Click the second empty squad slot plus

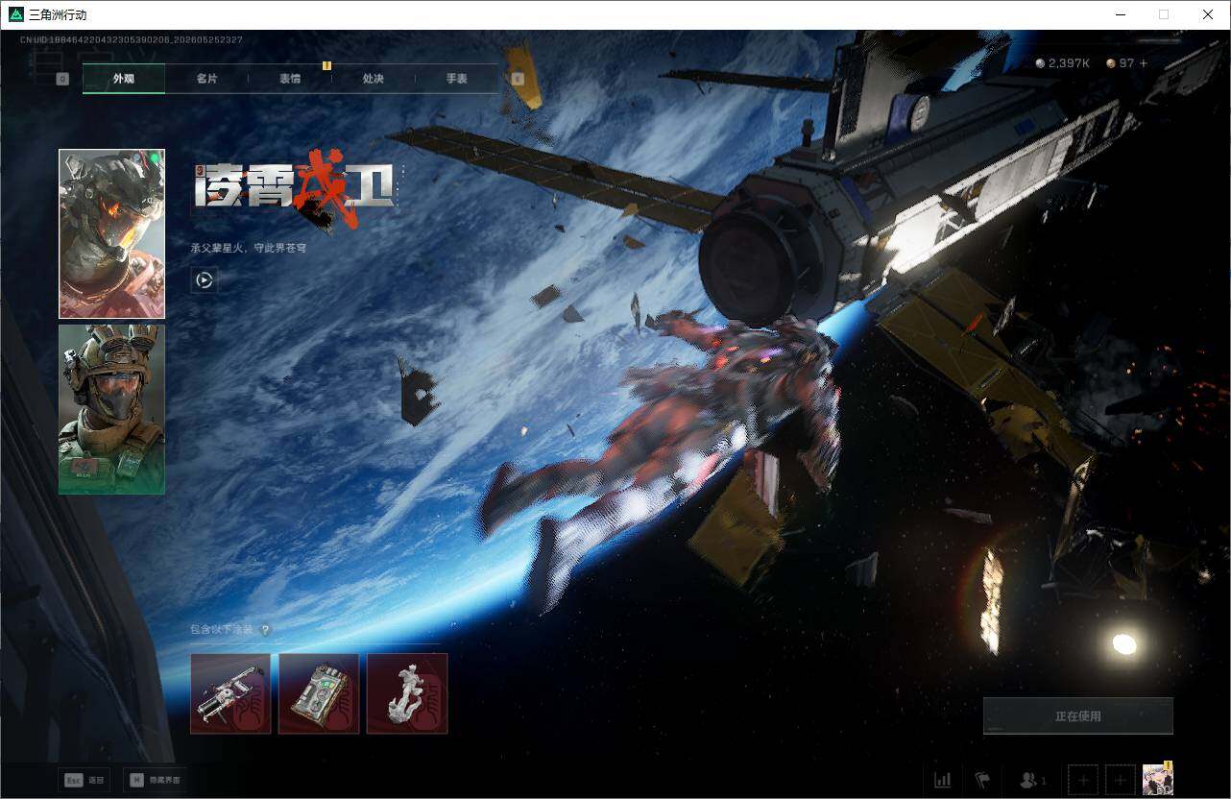pyautogui.click(x=1121, y=780)
